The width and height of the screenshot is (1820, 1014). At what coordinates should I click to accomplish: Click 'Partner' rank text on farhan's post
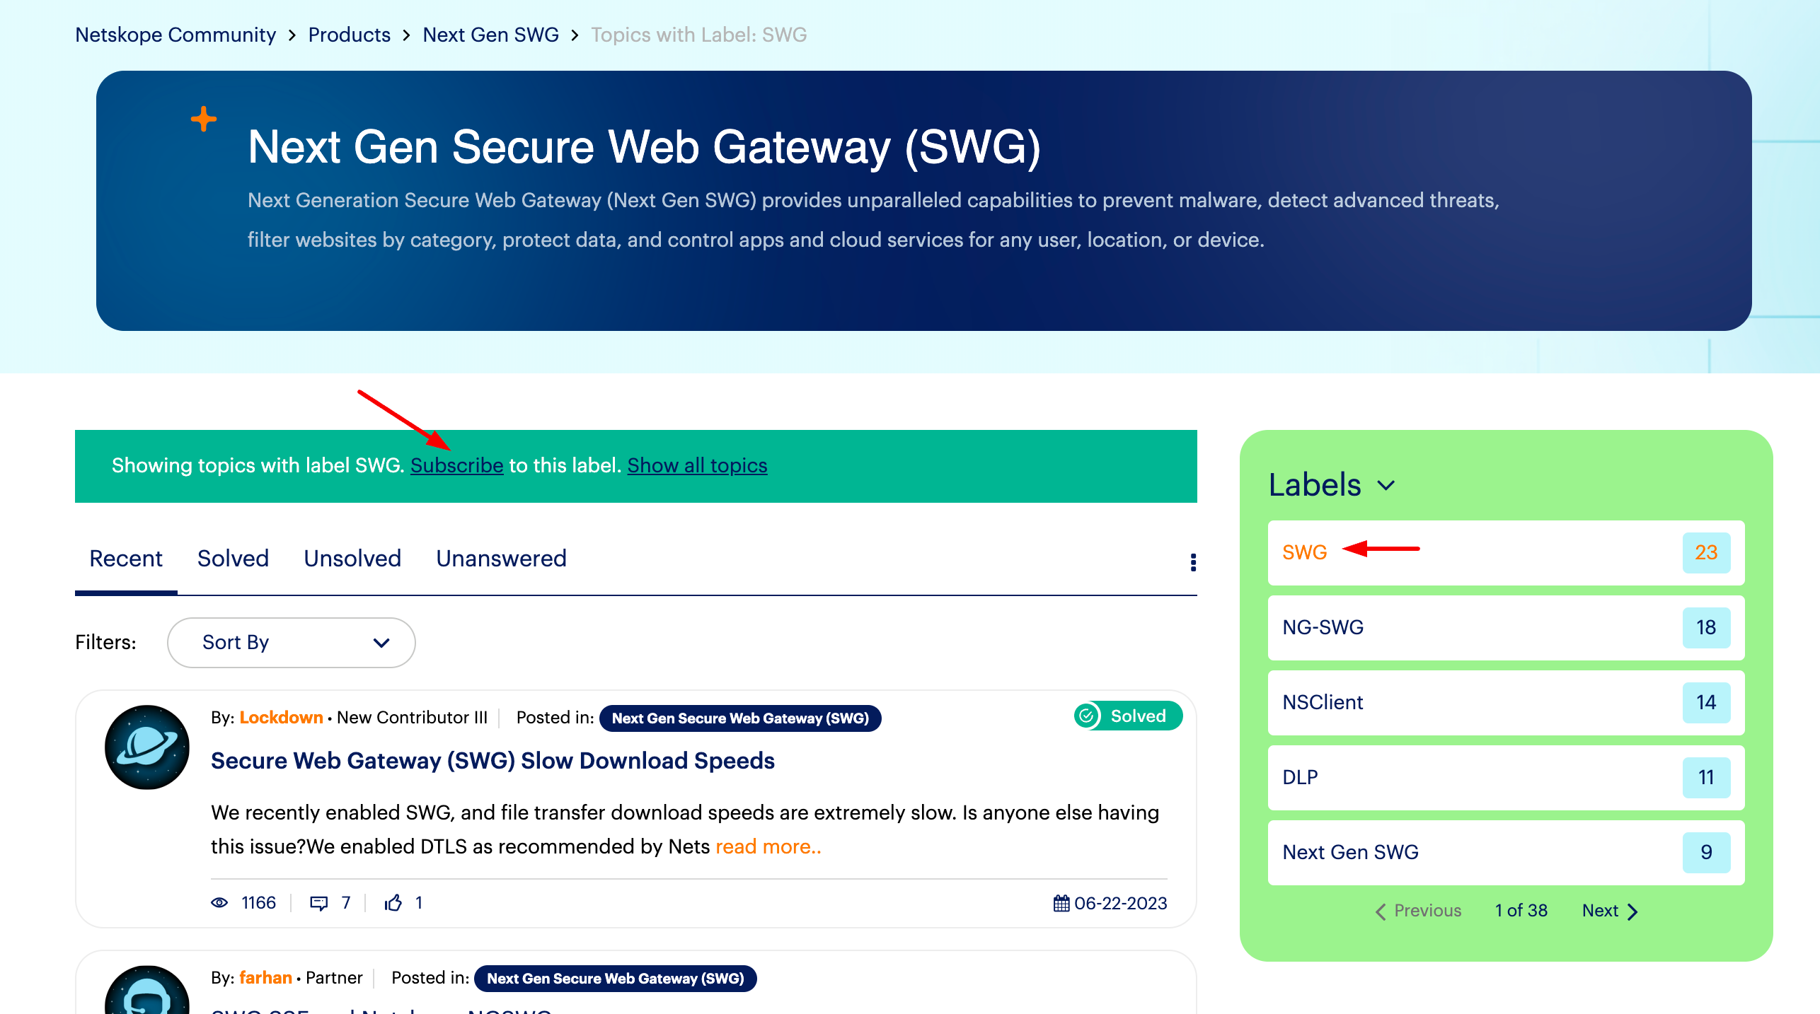pyautogui.click(x=334, y=977)
